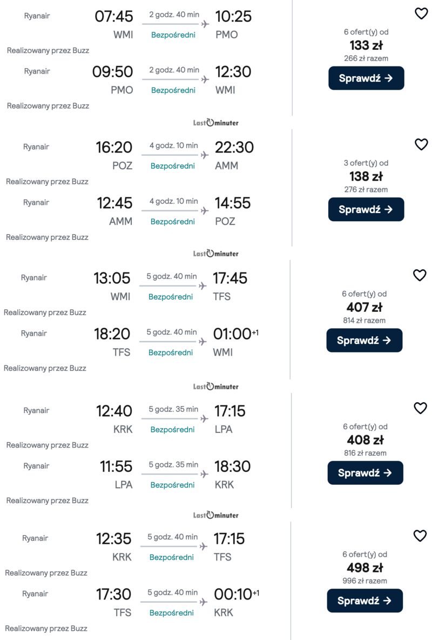Screen dimensions: 432x640
Task: Click the plane icon on 16:20 POZ departure
Action: tap(205, 155)
